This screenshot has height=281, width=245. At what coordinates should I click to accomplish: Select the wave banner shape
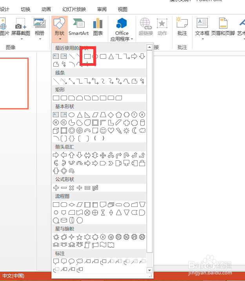[x=103, y=245]
